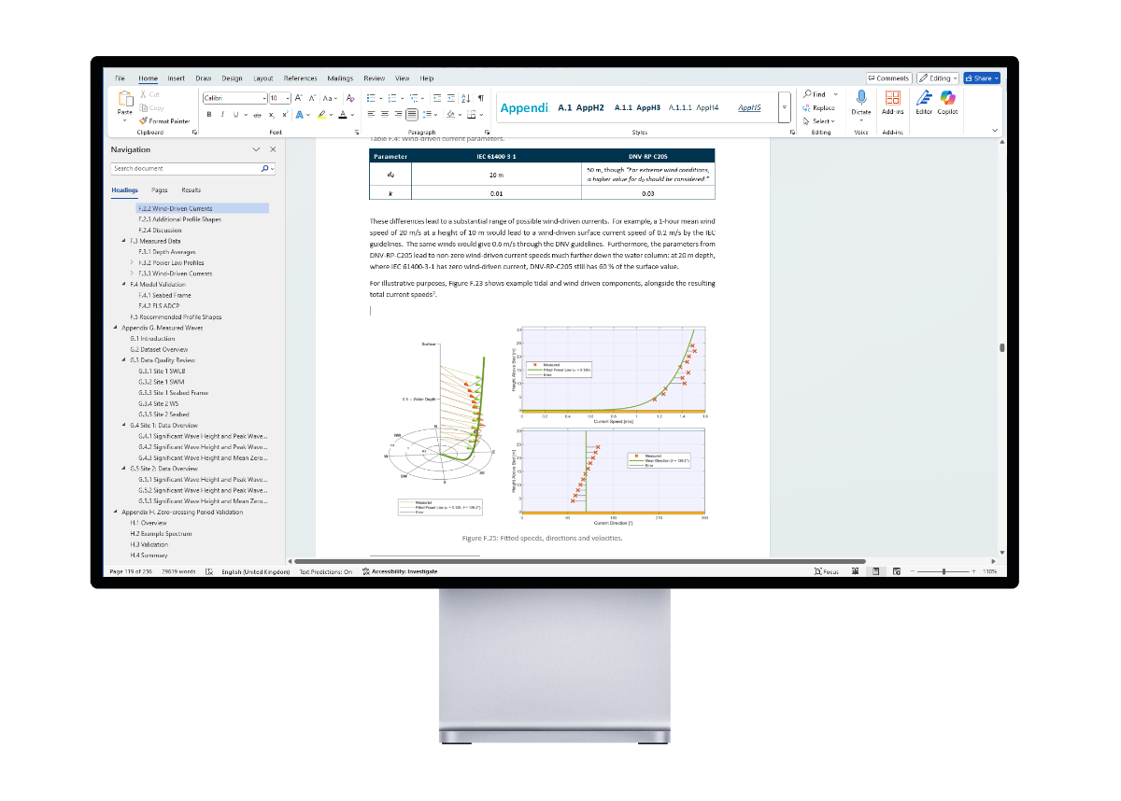Click the zoom slider in the status bar

944,571
